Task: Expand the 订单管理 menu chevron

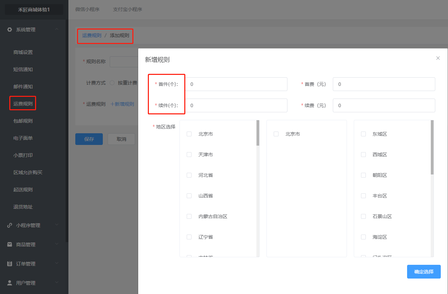Action: tap(57, 264)
